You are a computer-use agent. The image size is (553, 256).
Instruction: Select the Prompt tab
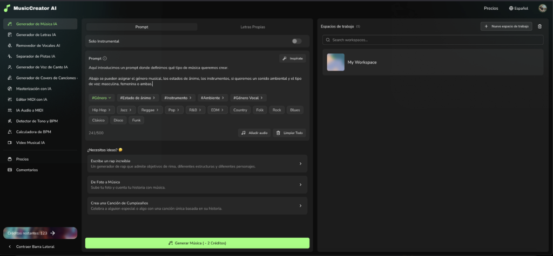pos(141,26)
